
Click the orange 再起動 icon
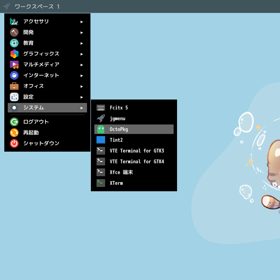[x=14, y=133]
